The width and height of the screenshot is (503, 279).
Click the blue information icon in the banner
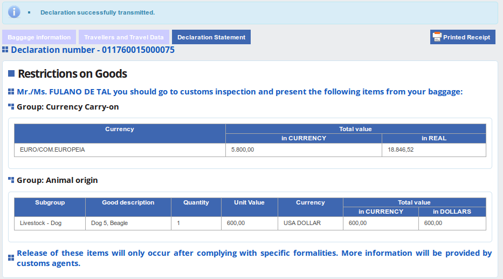14,12
